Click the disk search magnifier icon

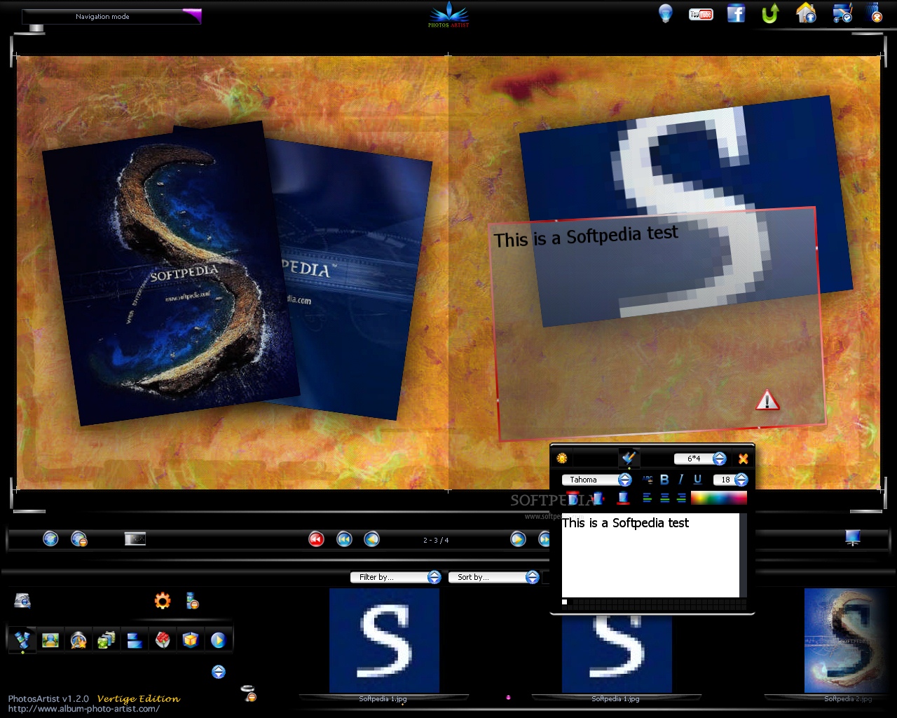(x=22, y=601)
